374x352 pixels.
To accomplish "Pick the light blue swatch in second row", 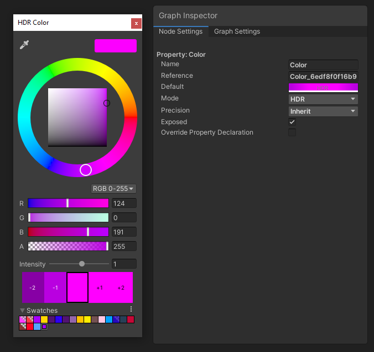I will click(37, 327).
